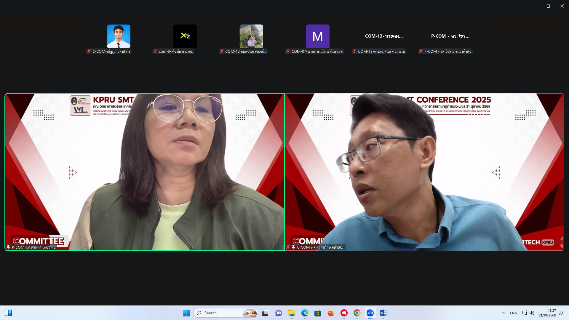Restore down the Zoom meeting window
This screenshot has height=320, width=569.
(548, 6)
